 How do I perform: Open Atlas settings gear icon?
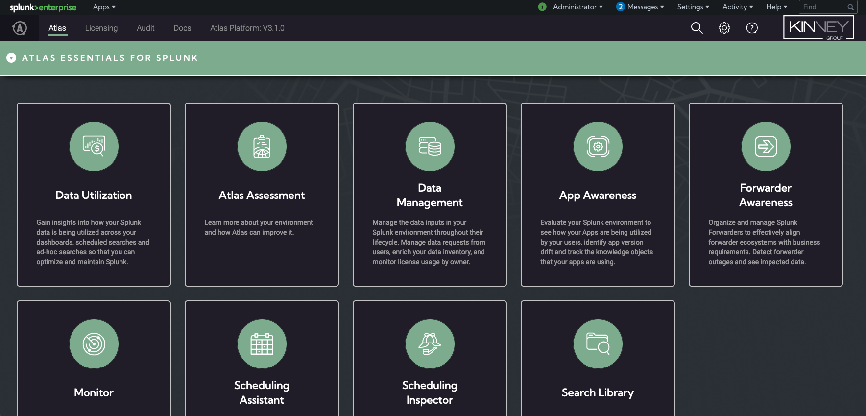(x=724, y=28)
